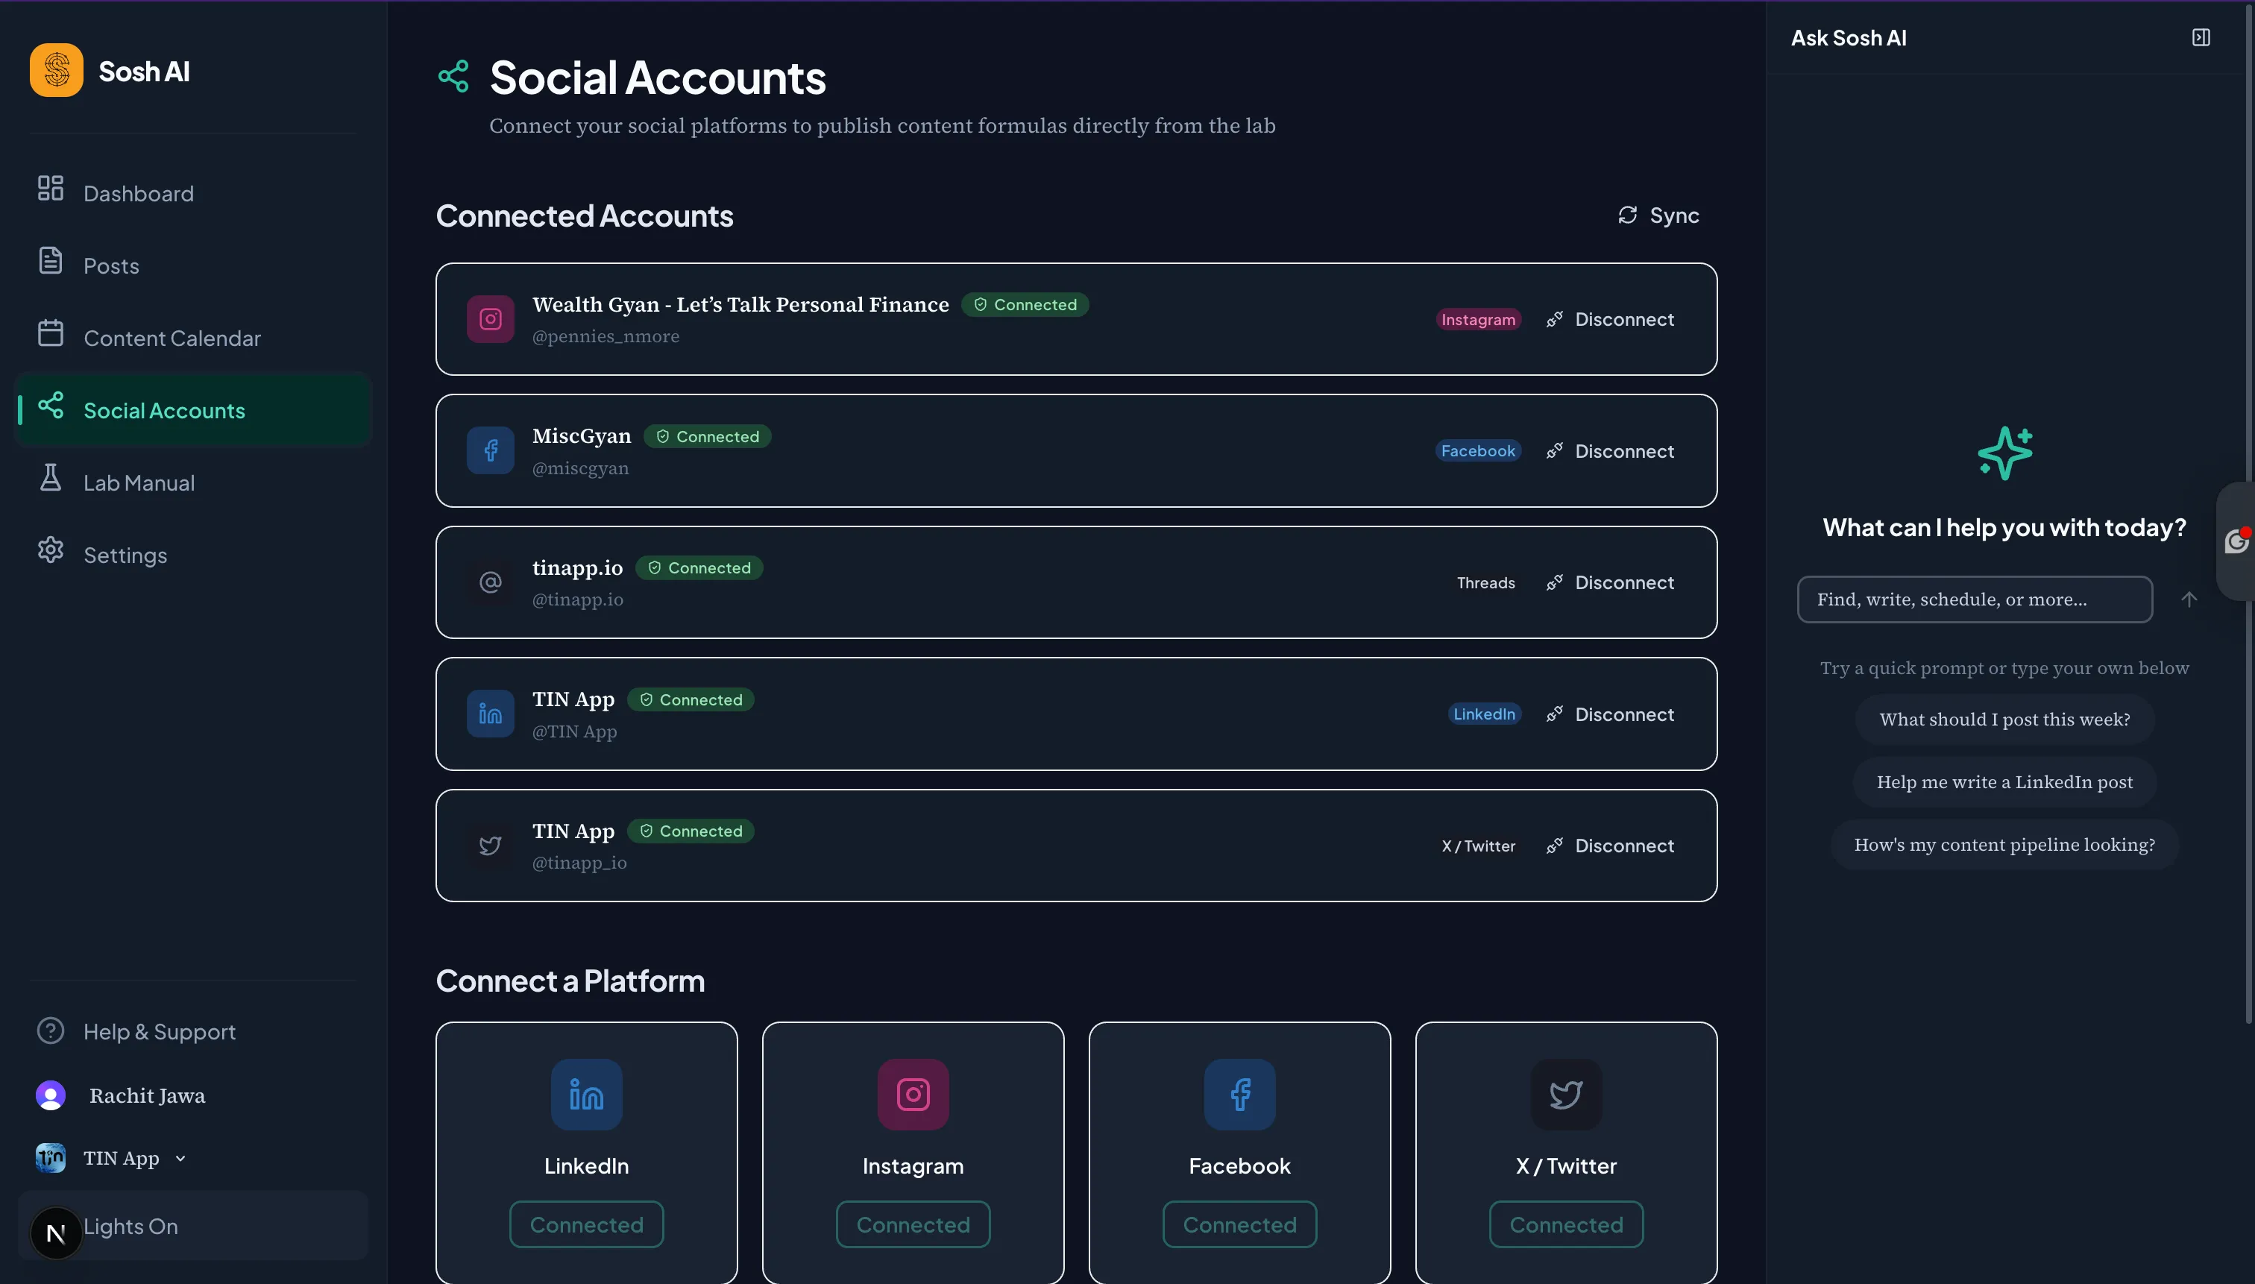Focus the Find, write, schedule input
2255x1284 pixels.
click(1975, 599)
